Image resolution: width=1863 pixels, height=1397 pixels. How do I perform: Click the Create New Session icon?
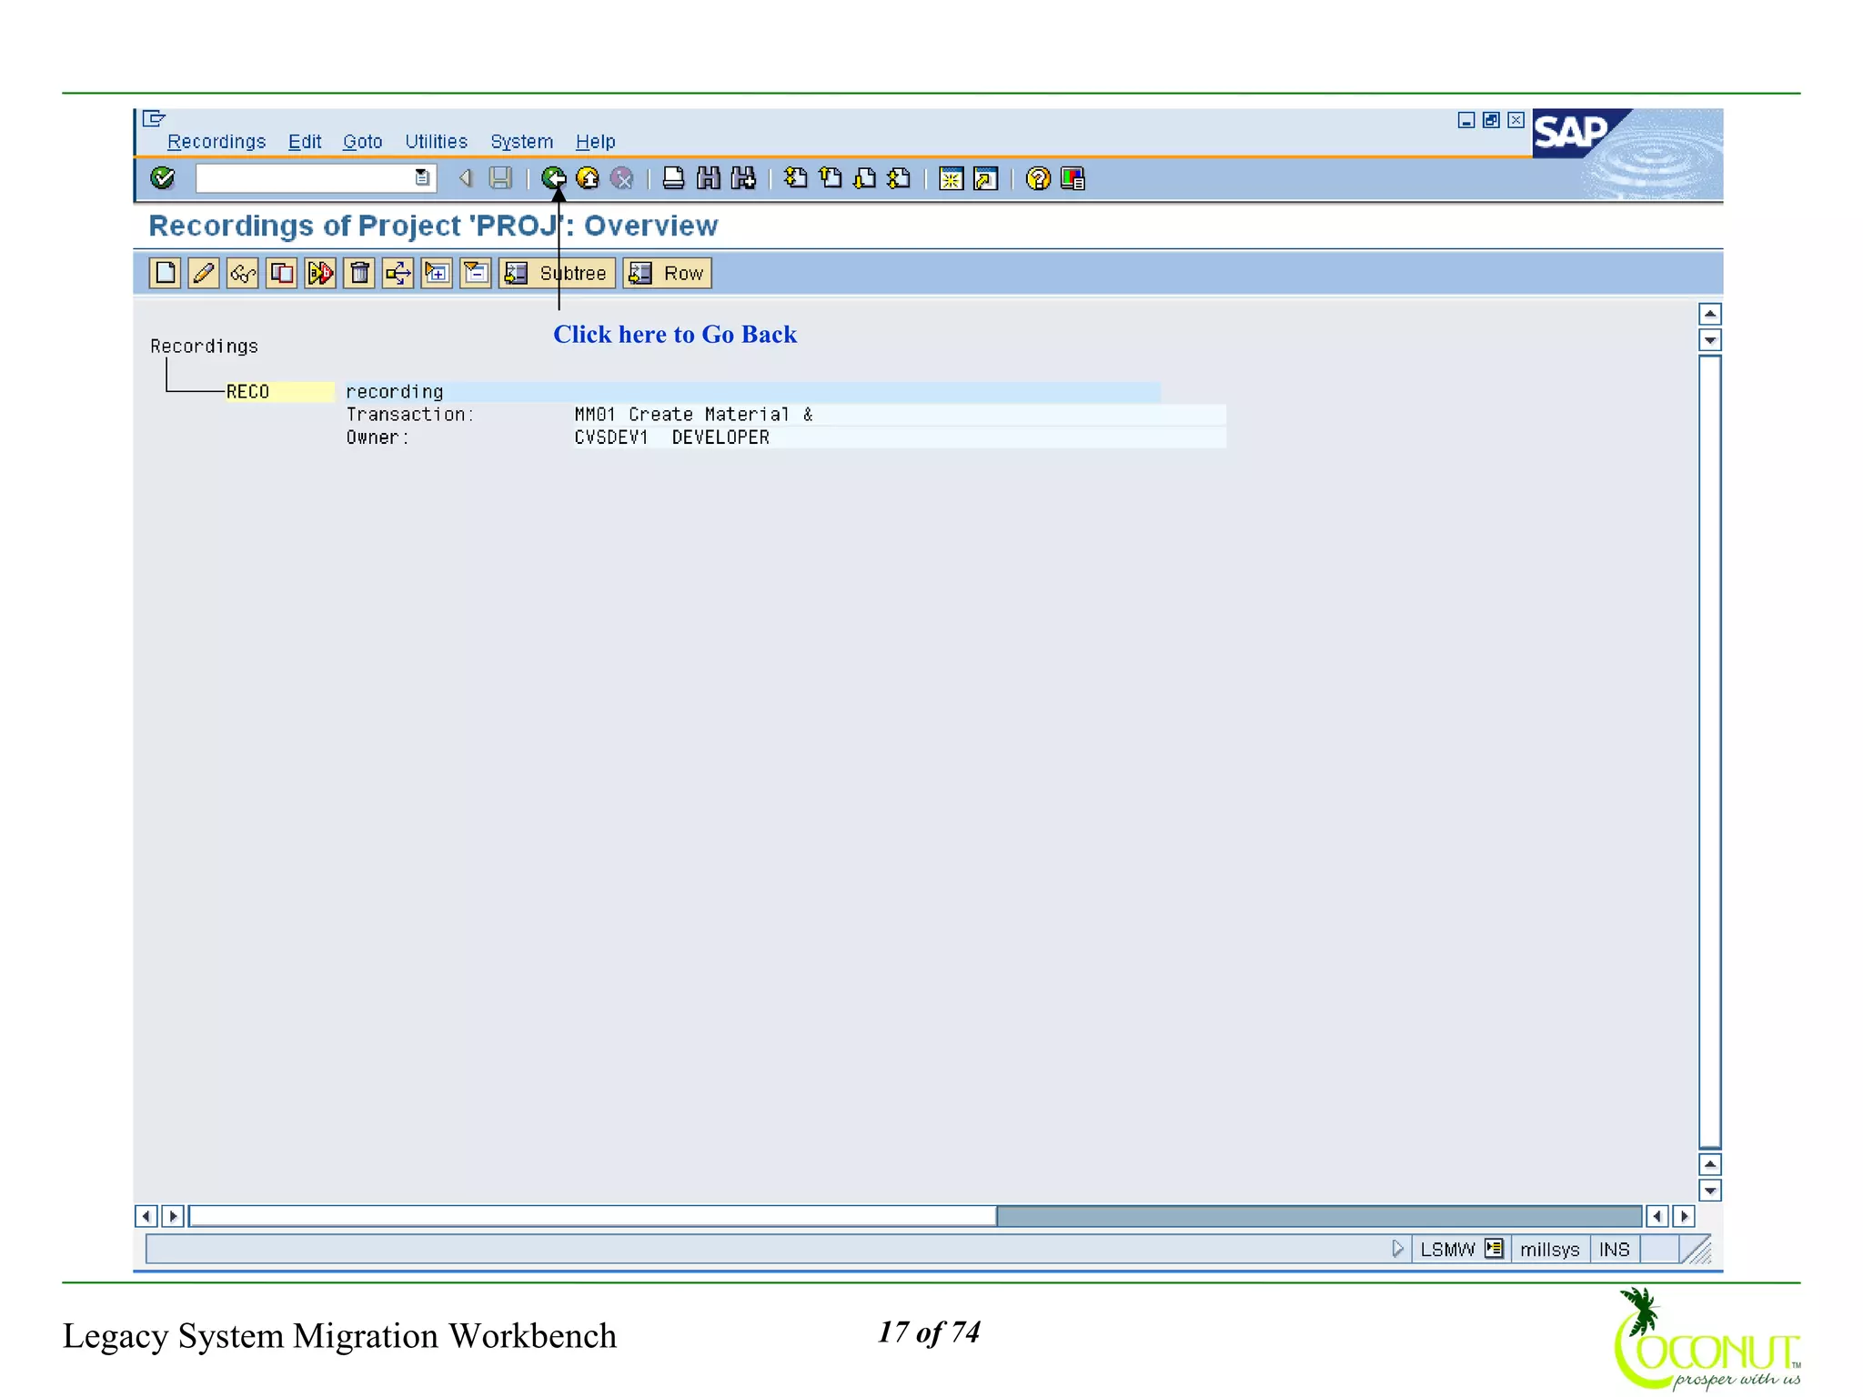pos(952,179)
